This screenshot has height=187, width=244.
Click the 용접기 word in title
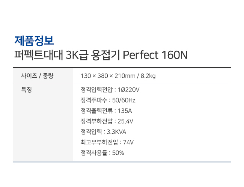pos(105,55)
